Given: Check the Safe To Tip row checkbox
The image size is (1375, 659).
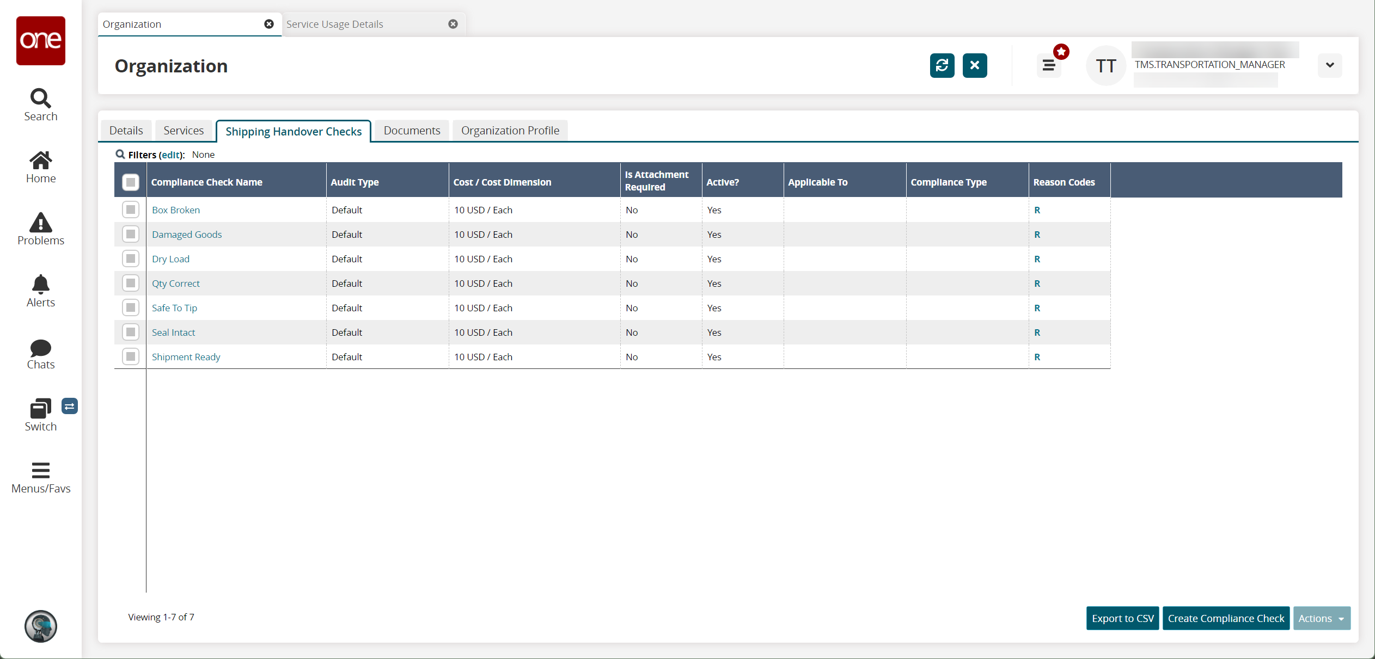Looking at the screenshot, I should (x=131, y=307).
